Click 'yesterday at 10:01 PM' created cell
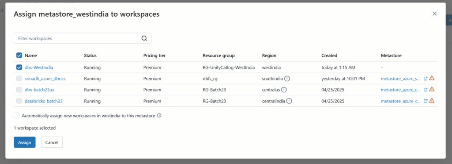The image size is (452, 164). coord(343,79)
